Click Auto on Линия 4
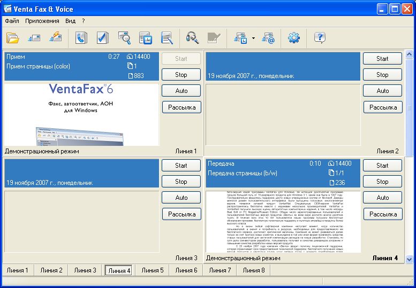This screenshot has width=416, height=288. (x=382, y=198)
